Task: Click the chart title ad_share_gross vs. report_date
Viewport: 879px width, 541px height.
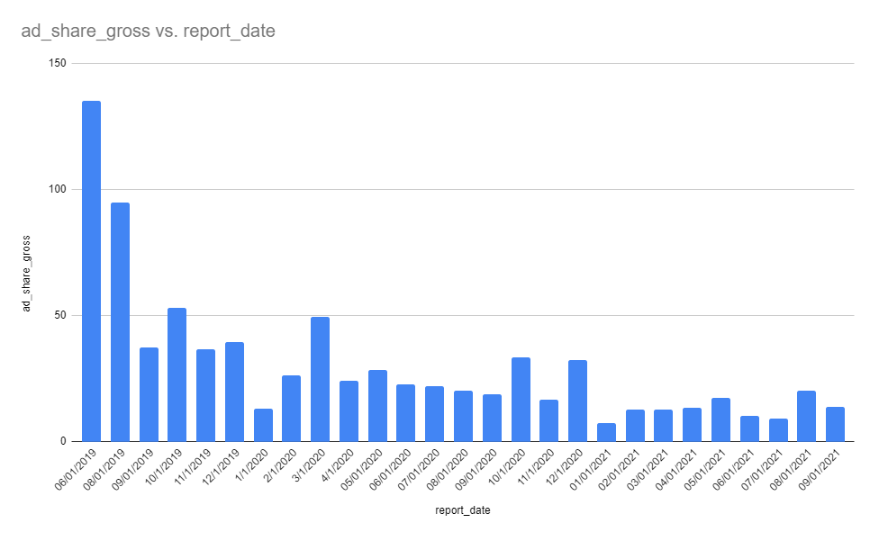Action: [x=148, y=31]
